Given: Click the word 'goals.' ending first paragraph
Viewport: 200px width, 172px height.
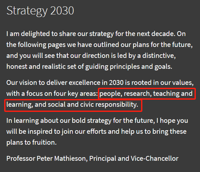Looking at the screenshot, I should (163, 67).
